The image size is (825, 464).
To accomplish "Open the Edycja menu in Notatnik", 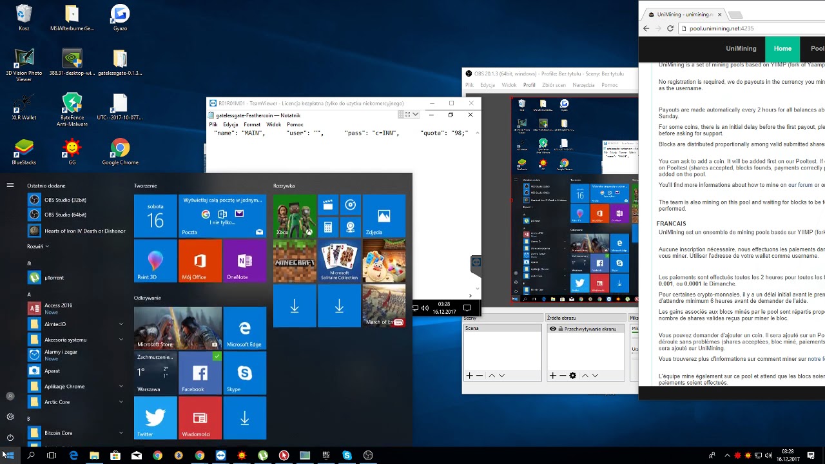I will tap(230, 124).
